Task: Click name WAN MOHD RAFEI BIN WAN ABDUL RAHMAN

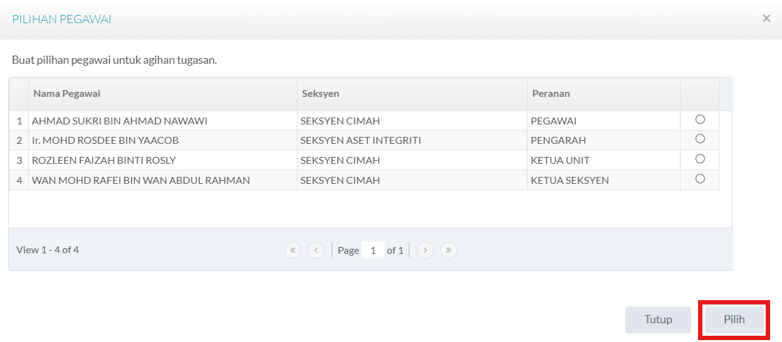Action: tap(141, 181)
